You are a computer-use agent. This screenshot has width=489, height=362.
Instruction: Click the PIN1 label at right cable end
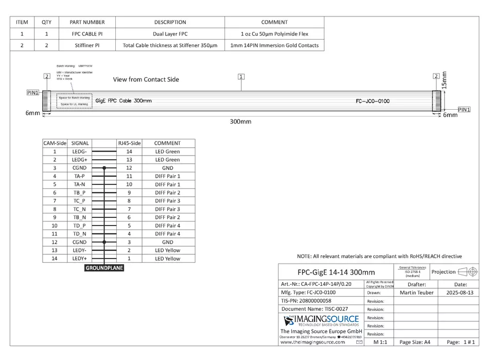click(x=464, y=109)
